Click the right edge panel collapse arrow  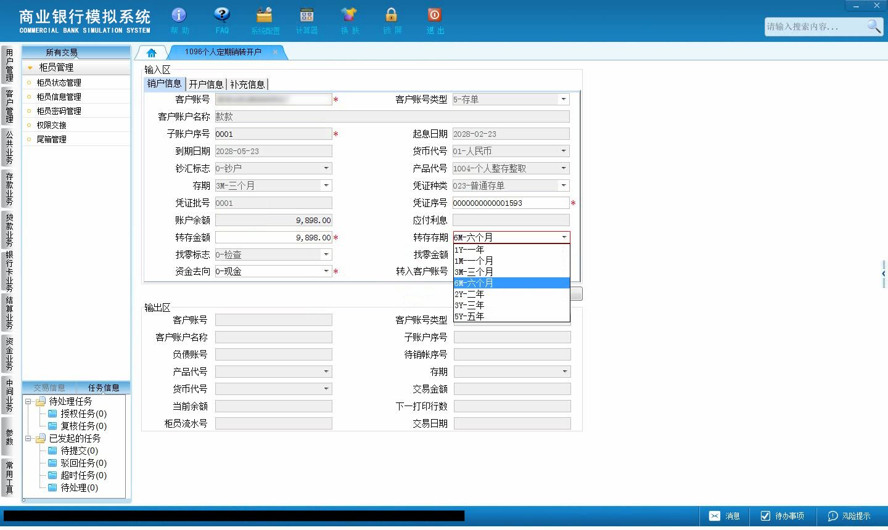tap(884, 274)
